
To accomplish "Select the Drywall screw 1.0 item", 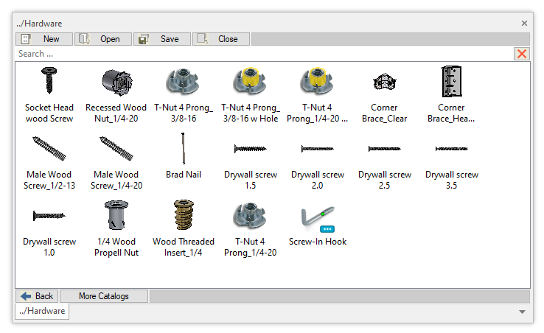I will (x=49, y=215).
